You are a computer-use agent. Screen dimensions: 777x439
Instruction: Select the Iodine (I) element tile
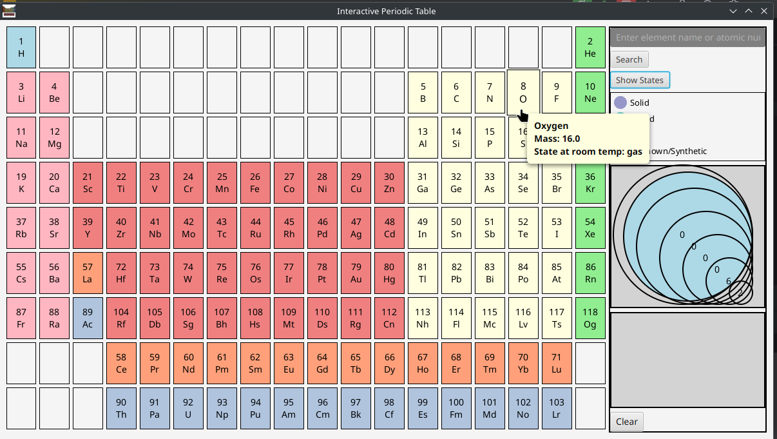(557, 228)
